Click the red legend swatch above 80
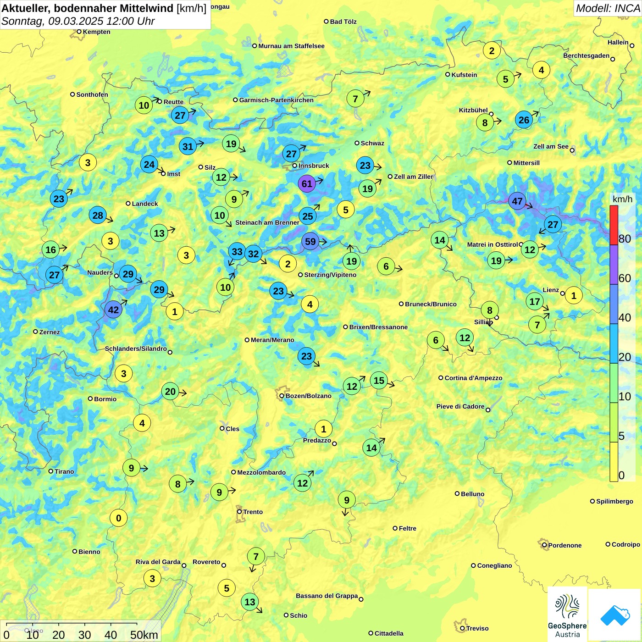Viewport: 642px width, 642px height. point(614,225)
